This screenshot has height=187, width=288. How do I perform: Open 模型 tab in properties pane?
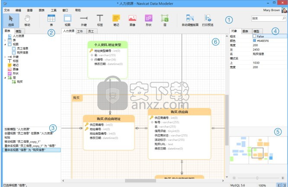coord(256,31)
